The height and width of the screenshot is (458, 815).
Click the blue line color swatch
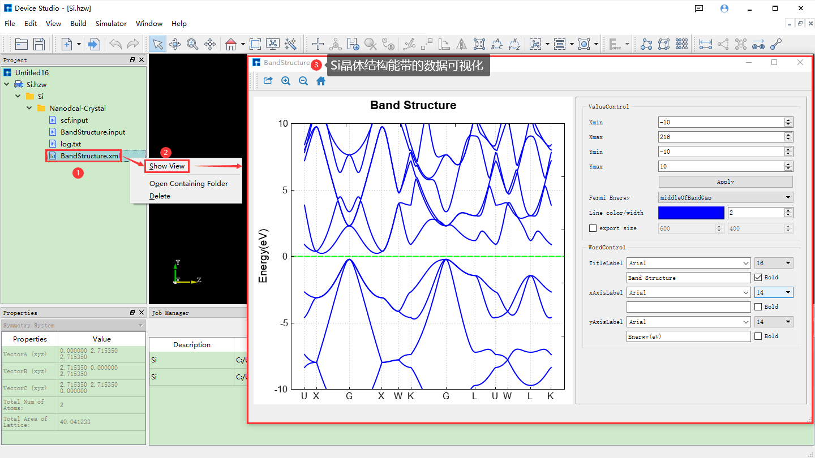[x=690, y=213]
